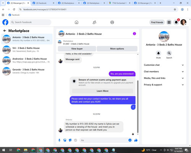Open the Facebook menu grid icon
191x153 pixels.
tap(169, 22)
